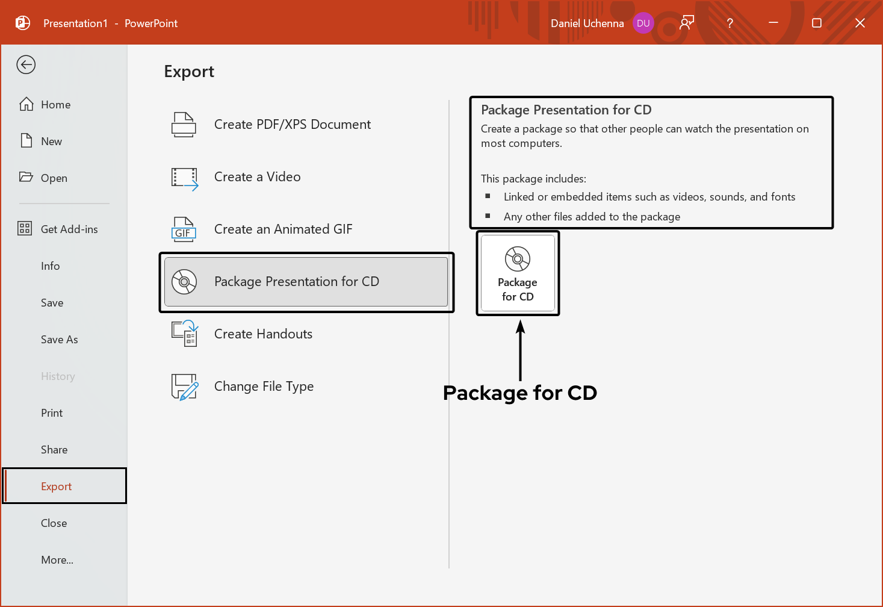Open the More... option

[x=57, y=559]
